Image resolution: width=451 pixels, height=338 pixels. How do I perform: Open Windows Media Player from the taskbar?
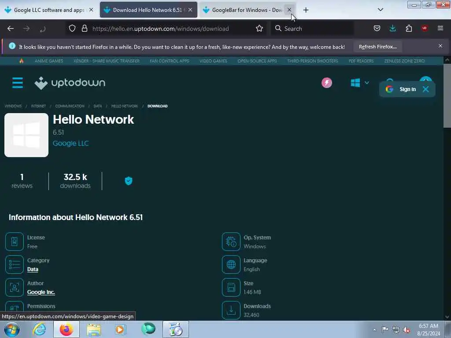pyautogui.click(x=120, y=329)
